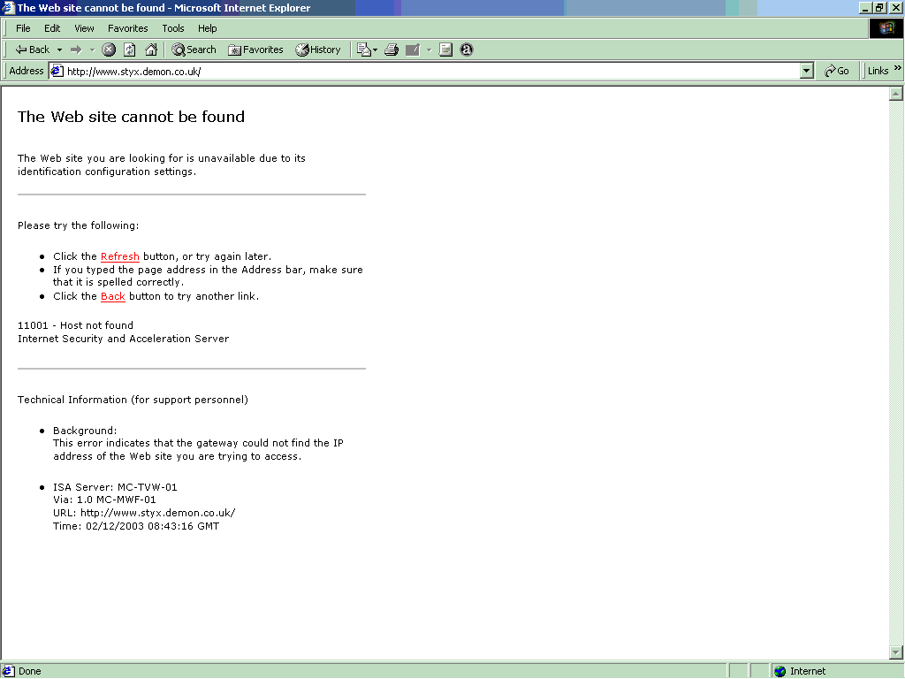Print the page using the printer icon
The width and height of the screenshot is (905, 679).
coord(392,50)
